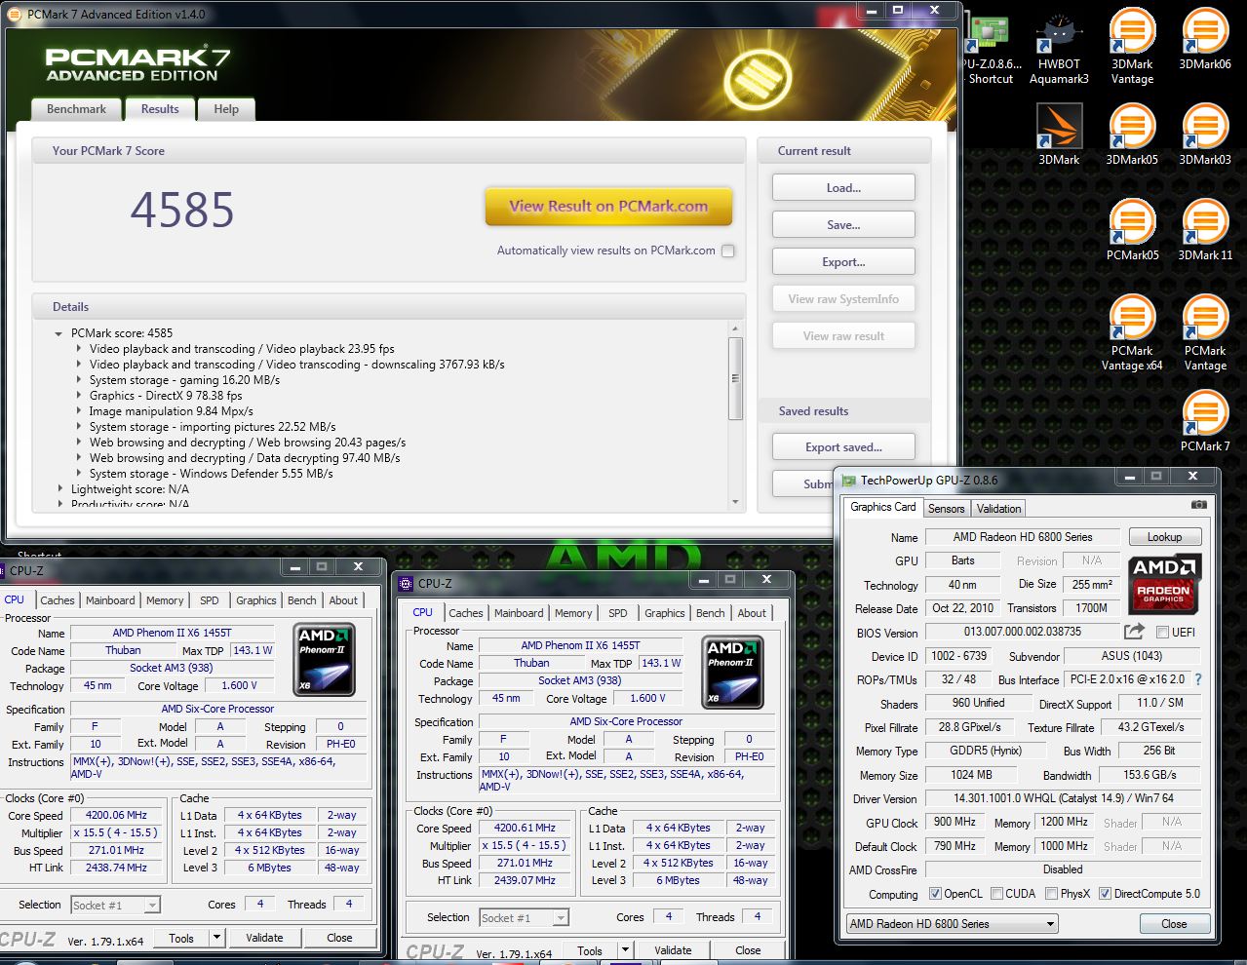1247x965 pixels.
Task: Open the Sensors tab in GPU-Z
Action: click(x=946, y=509)
